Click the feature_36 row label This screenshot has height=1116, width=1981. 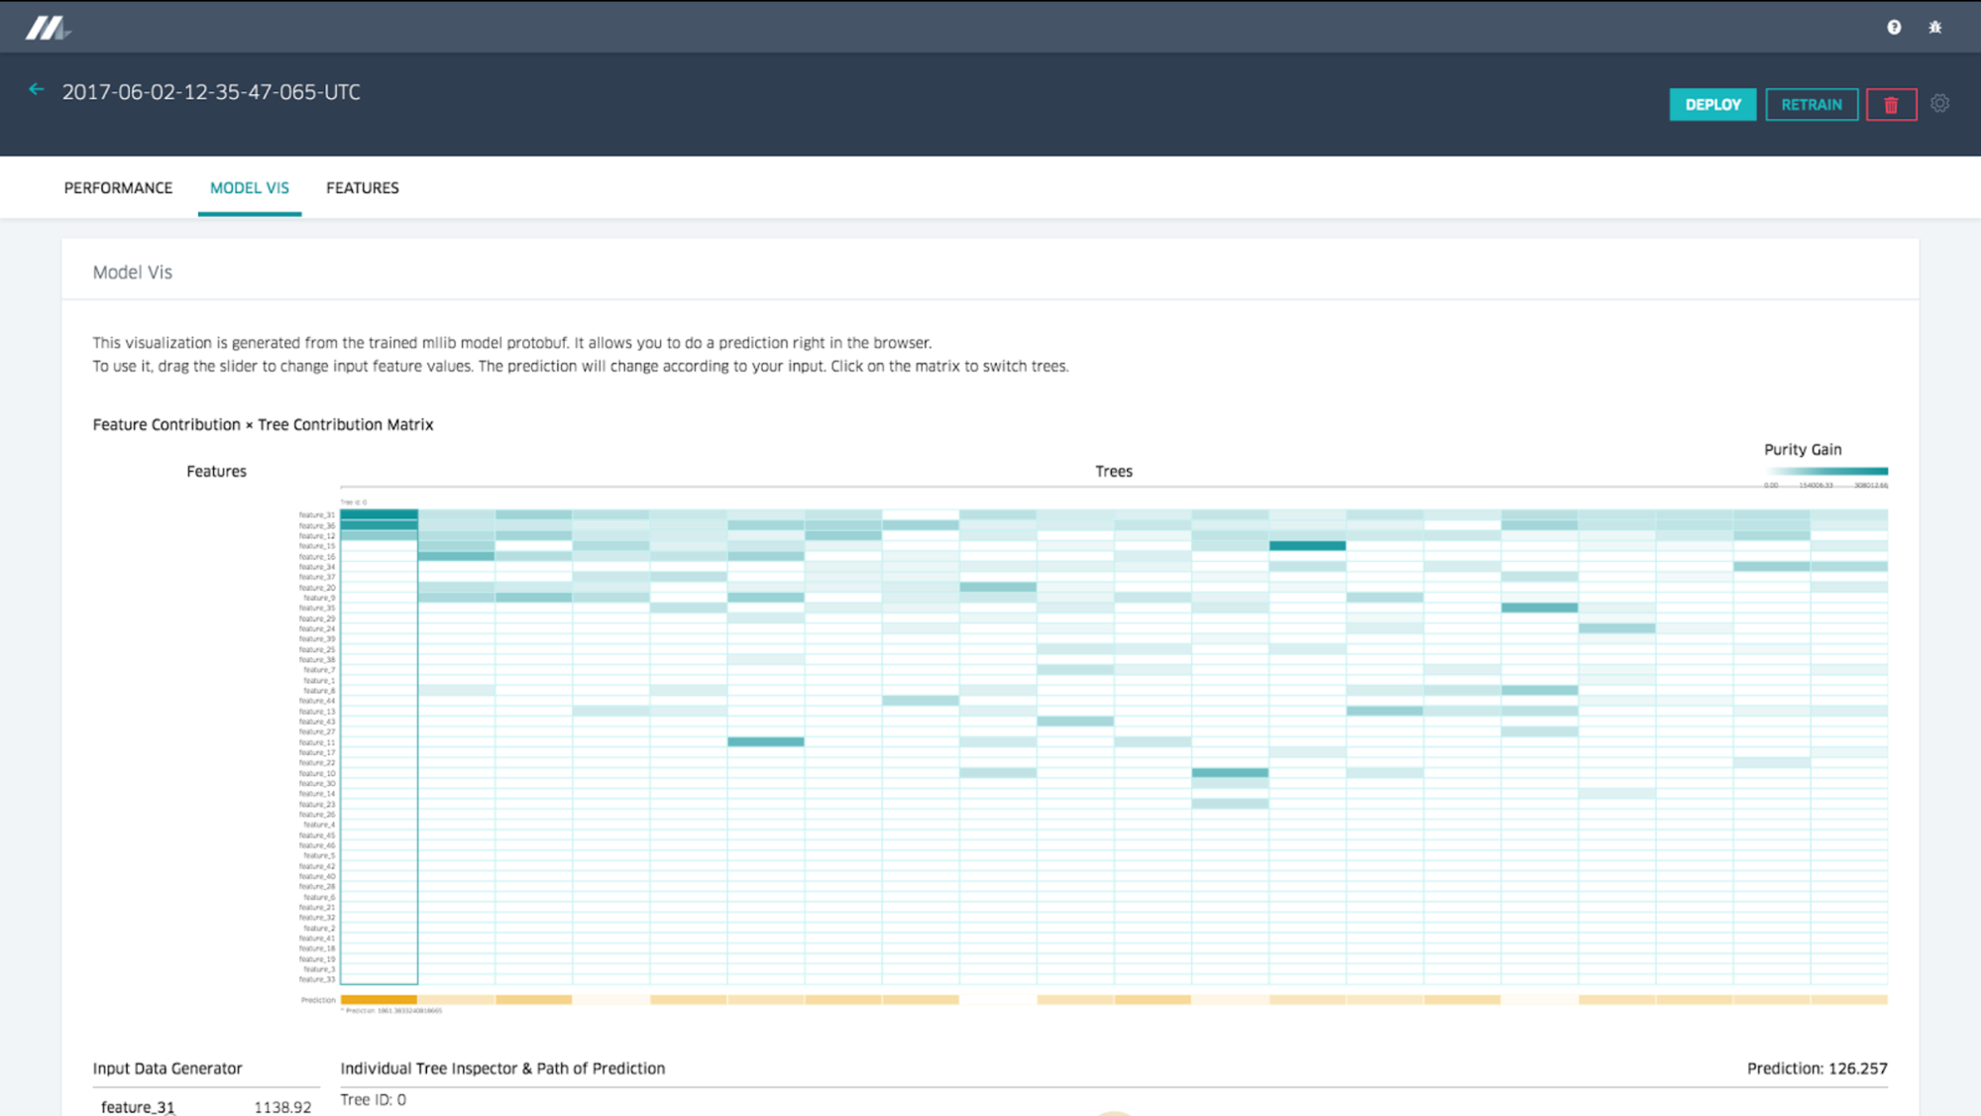click(317, 525)
